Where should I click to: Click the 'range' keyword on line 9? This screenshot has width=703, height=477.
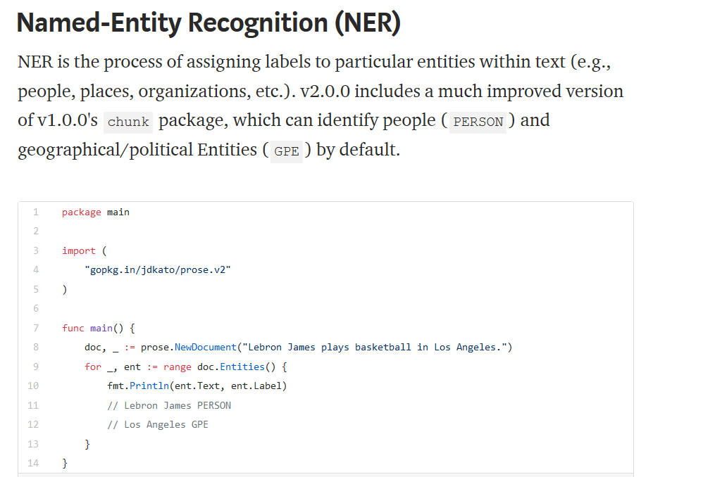[x=177, y=367]
